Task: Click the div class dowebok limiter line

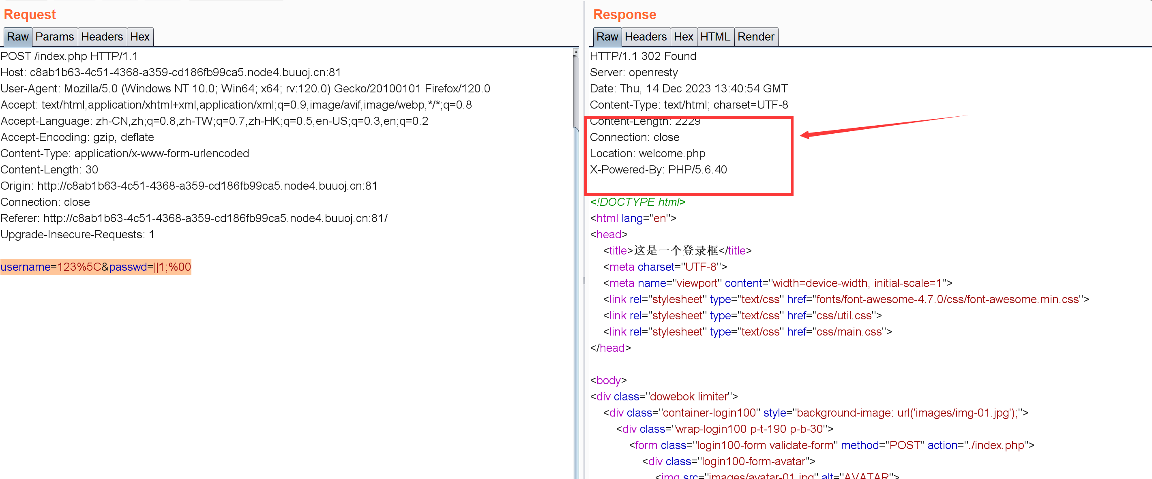Action: 664,396
